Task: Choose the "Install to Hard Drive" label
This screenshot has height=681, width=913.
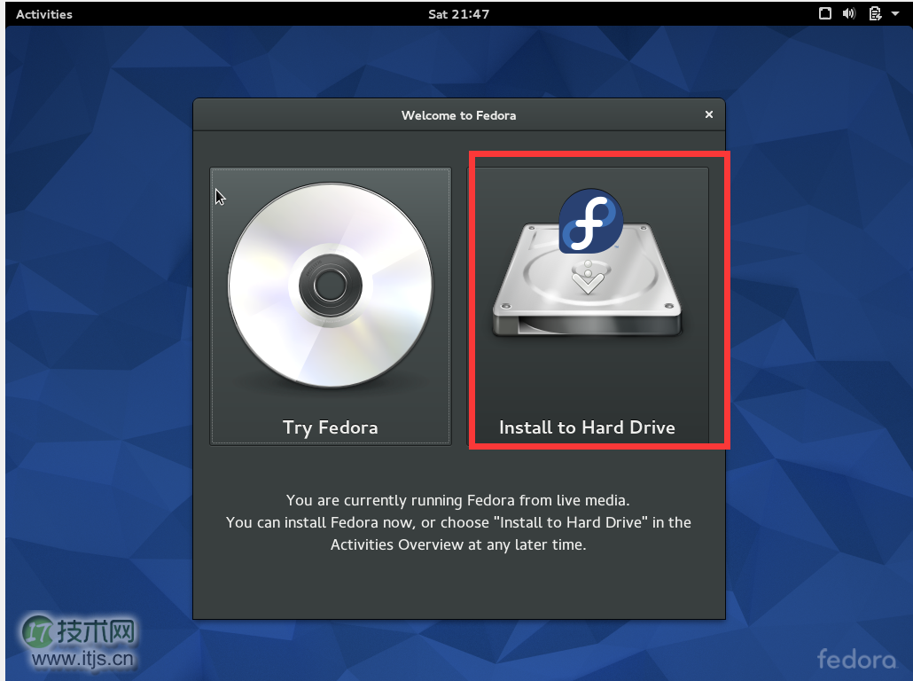Action: tap(587, 427)
